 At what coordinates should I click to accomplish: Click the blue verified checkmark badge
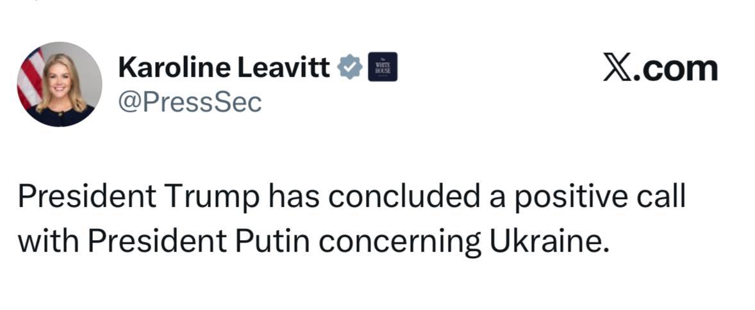pyautogui.click(x=351, y=67)
